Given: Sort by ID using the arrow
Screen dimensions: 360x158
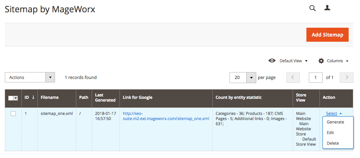Looking at the screenshot, I should pos(33,97).
